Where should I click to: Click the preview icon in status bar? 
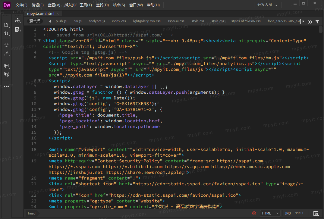click(x=316, y=213)
